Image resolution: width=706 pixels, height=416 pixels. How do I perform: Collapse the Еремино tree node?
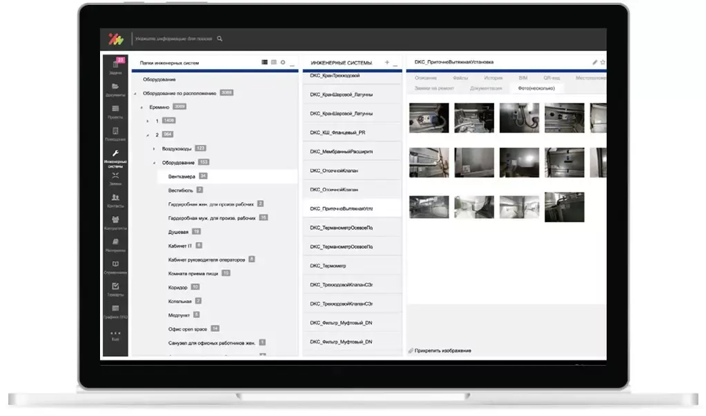click(141, 107)
